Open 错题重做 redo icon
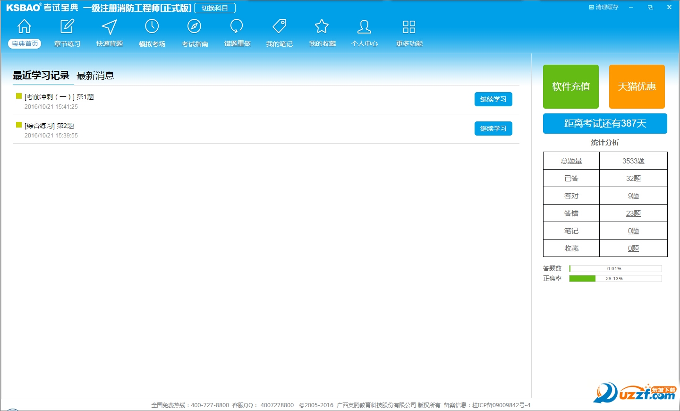 (237, 26)
